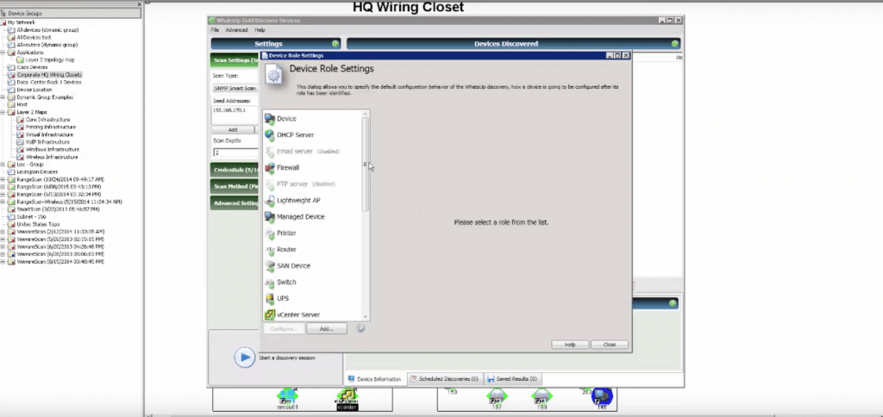Screen dimensions: 883x417
Task: Select the Managed Device role icon
Action: (270, 216)
